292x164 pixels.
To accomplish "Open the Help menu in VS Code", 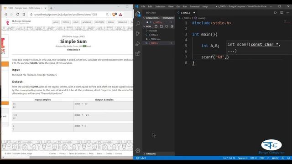I will [x=205, y=6].
